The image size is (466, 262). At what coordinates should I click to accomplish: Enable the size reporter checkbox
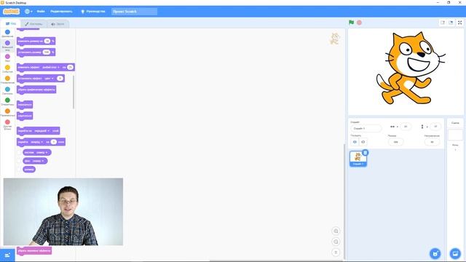(x=19, y=170)
